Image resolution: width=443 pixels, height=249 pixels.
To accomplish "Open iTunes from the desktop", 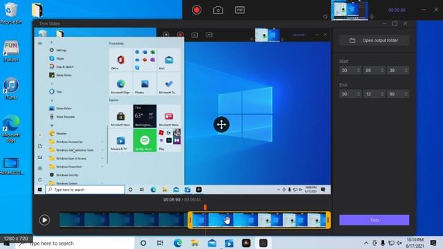I will 11,88.
